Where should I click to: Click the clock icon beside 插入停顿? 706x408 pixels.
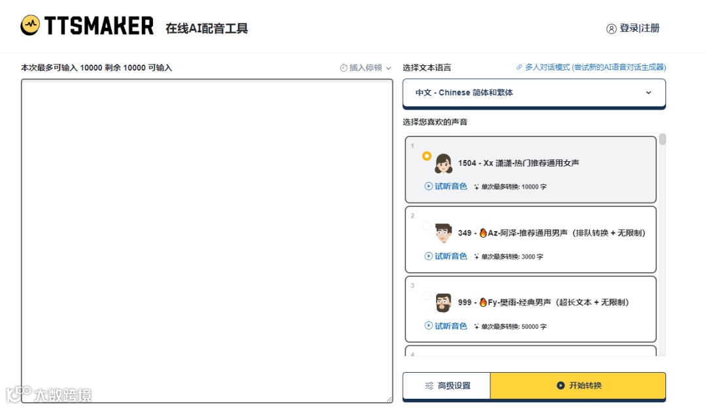coord(344,68)
